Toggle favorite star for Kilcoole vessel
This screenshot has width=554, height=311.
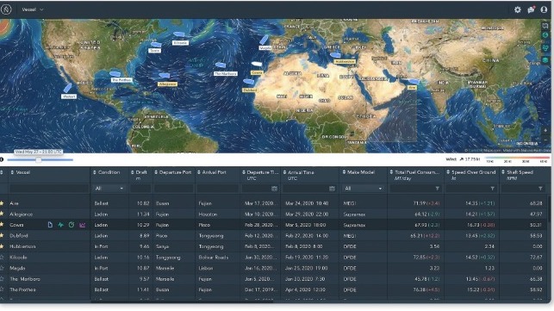pyautogui.click(x=2, y=258)
